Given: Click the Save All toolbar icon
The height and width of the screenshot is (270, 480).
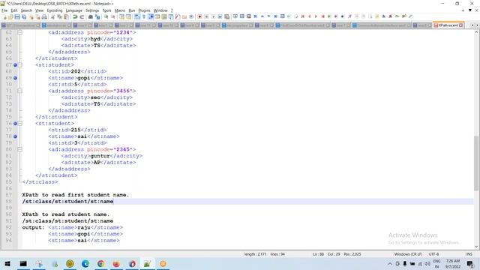Looking at the screenshot, I should (24, 16).
